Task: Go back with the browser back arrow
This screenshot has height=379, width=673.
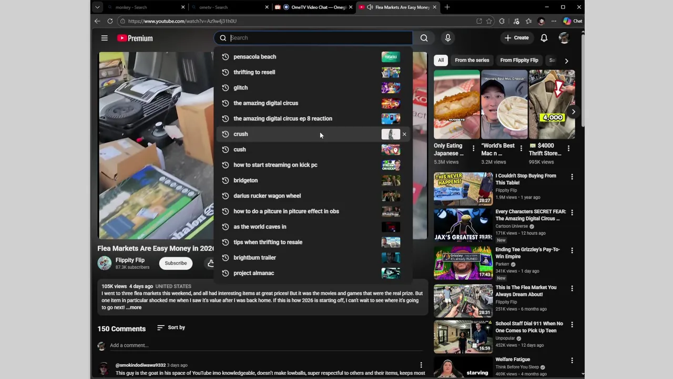Action: 97,21
